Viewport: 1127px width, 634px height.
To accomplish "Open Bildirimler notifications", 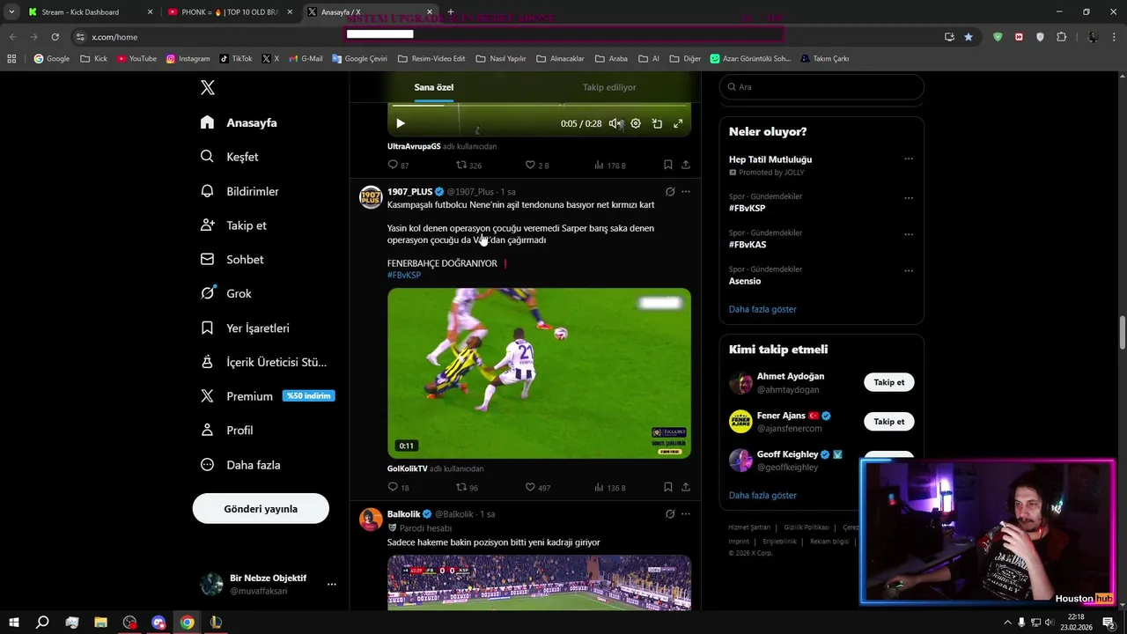I will coord(239,191).
